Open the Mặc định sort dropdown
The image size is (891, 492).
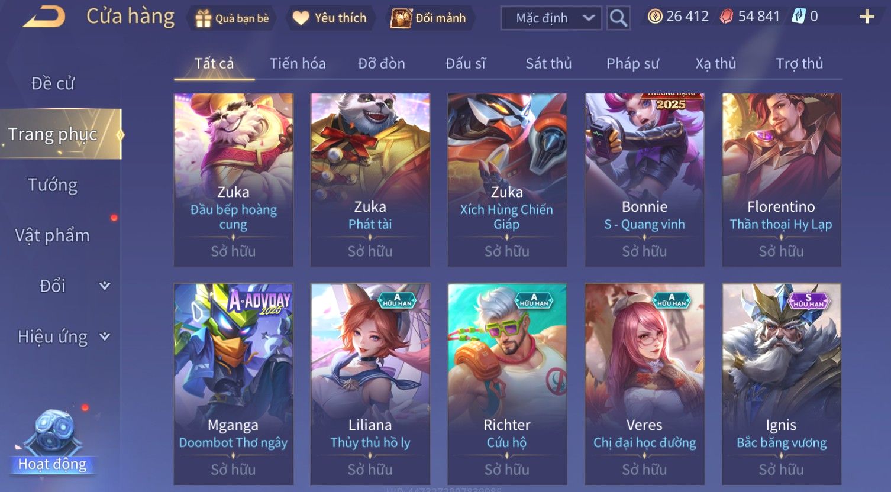pos(551,18)
